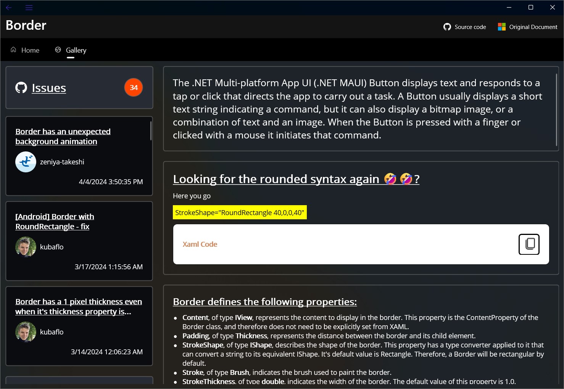Click the scrollbar in the first issue card

151,131
